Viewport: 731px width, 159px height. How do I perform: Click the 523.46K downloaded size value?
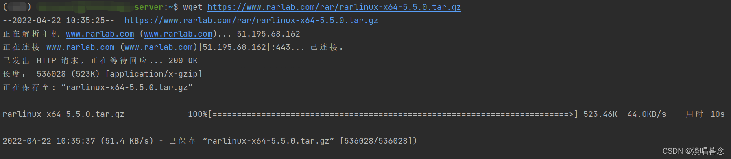click(x=600, y=114)
